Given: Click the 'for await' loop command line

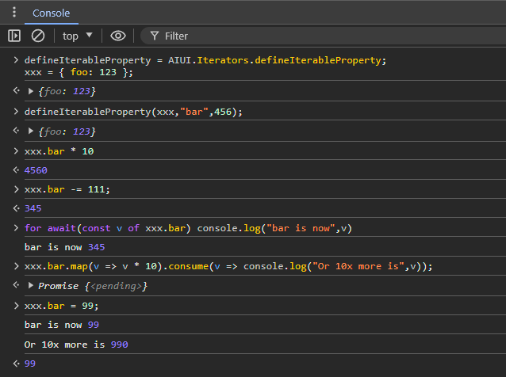Looking at the screenshot, I should coord(187,228).
